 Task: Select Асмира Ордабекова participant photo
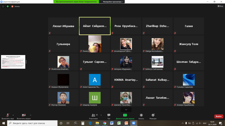pyautogui.click(x=189, y=98)
